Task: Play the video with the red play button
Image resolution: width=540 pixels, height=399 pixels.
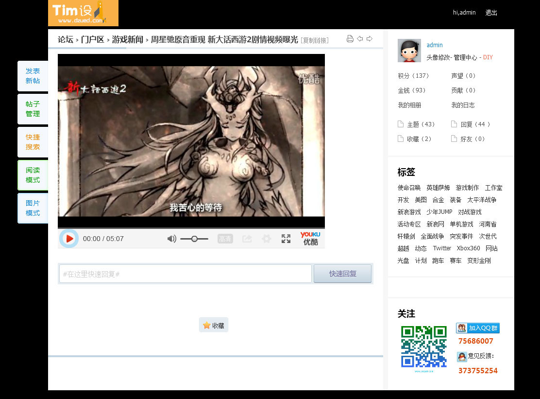Action: point(69,239)
